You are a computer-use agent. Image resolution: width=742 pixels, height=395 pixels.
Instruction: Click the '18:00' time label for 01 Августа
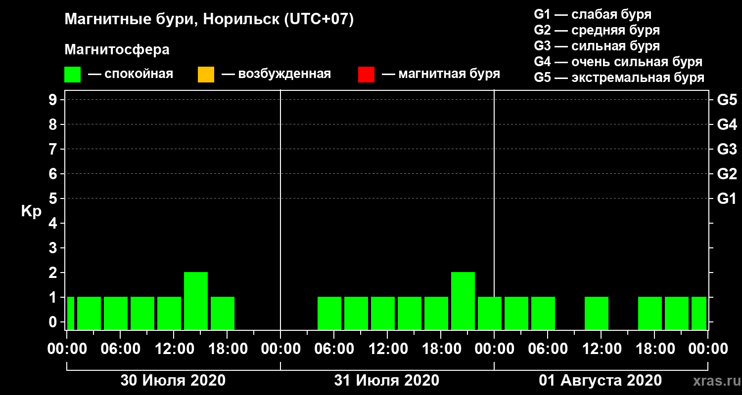[x=654, y=349]
